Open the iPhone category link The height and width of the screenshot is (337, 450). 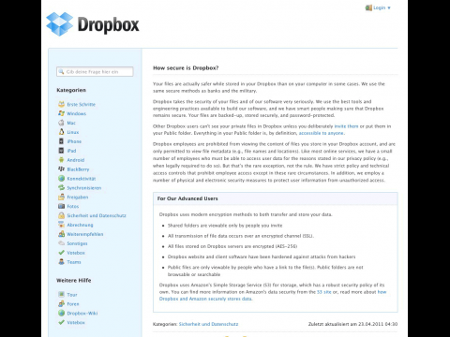pos(74,141)
